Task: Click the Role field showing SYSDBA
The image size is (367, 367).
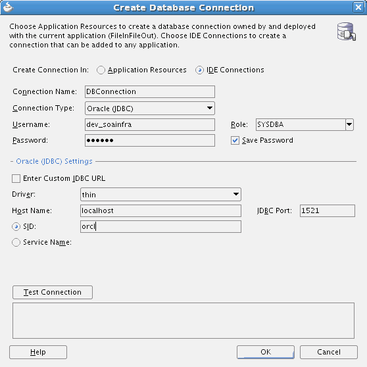Action: pos(301,124)
